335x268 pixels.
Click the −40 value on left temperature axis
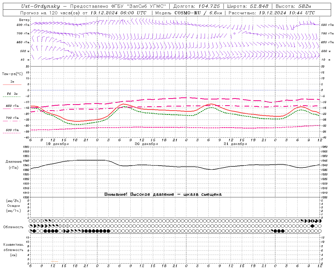(x=27, y=138)
